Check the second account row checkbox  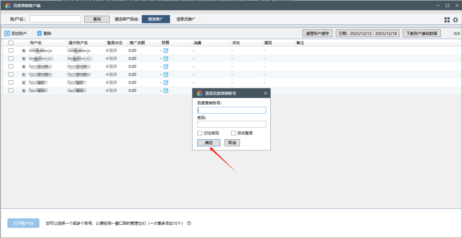(x=11, y=58)
